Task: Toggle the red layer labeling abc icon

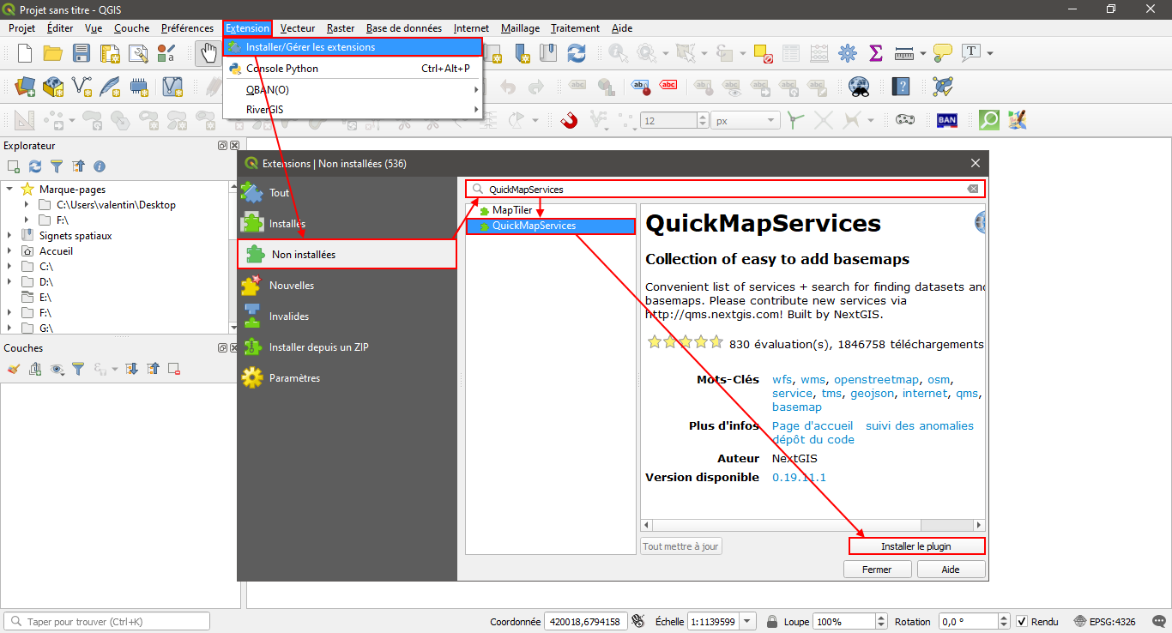Action: (668, 87)
